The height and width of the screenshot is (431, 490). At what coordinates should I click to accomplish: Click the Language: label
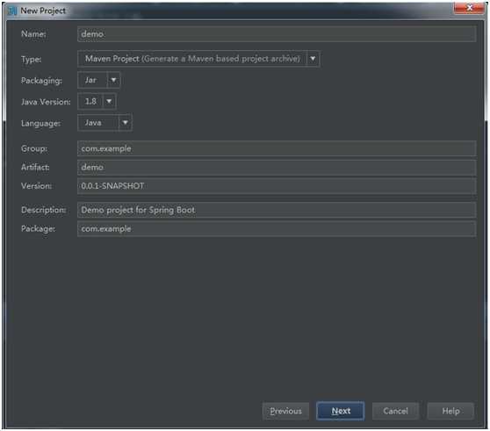pos(40,124)
